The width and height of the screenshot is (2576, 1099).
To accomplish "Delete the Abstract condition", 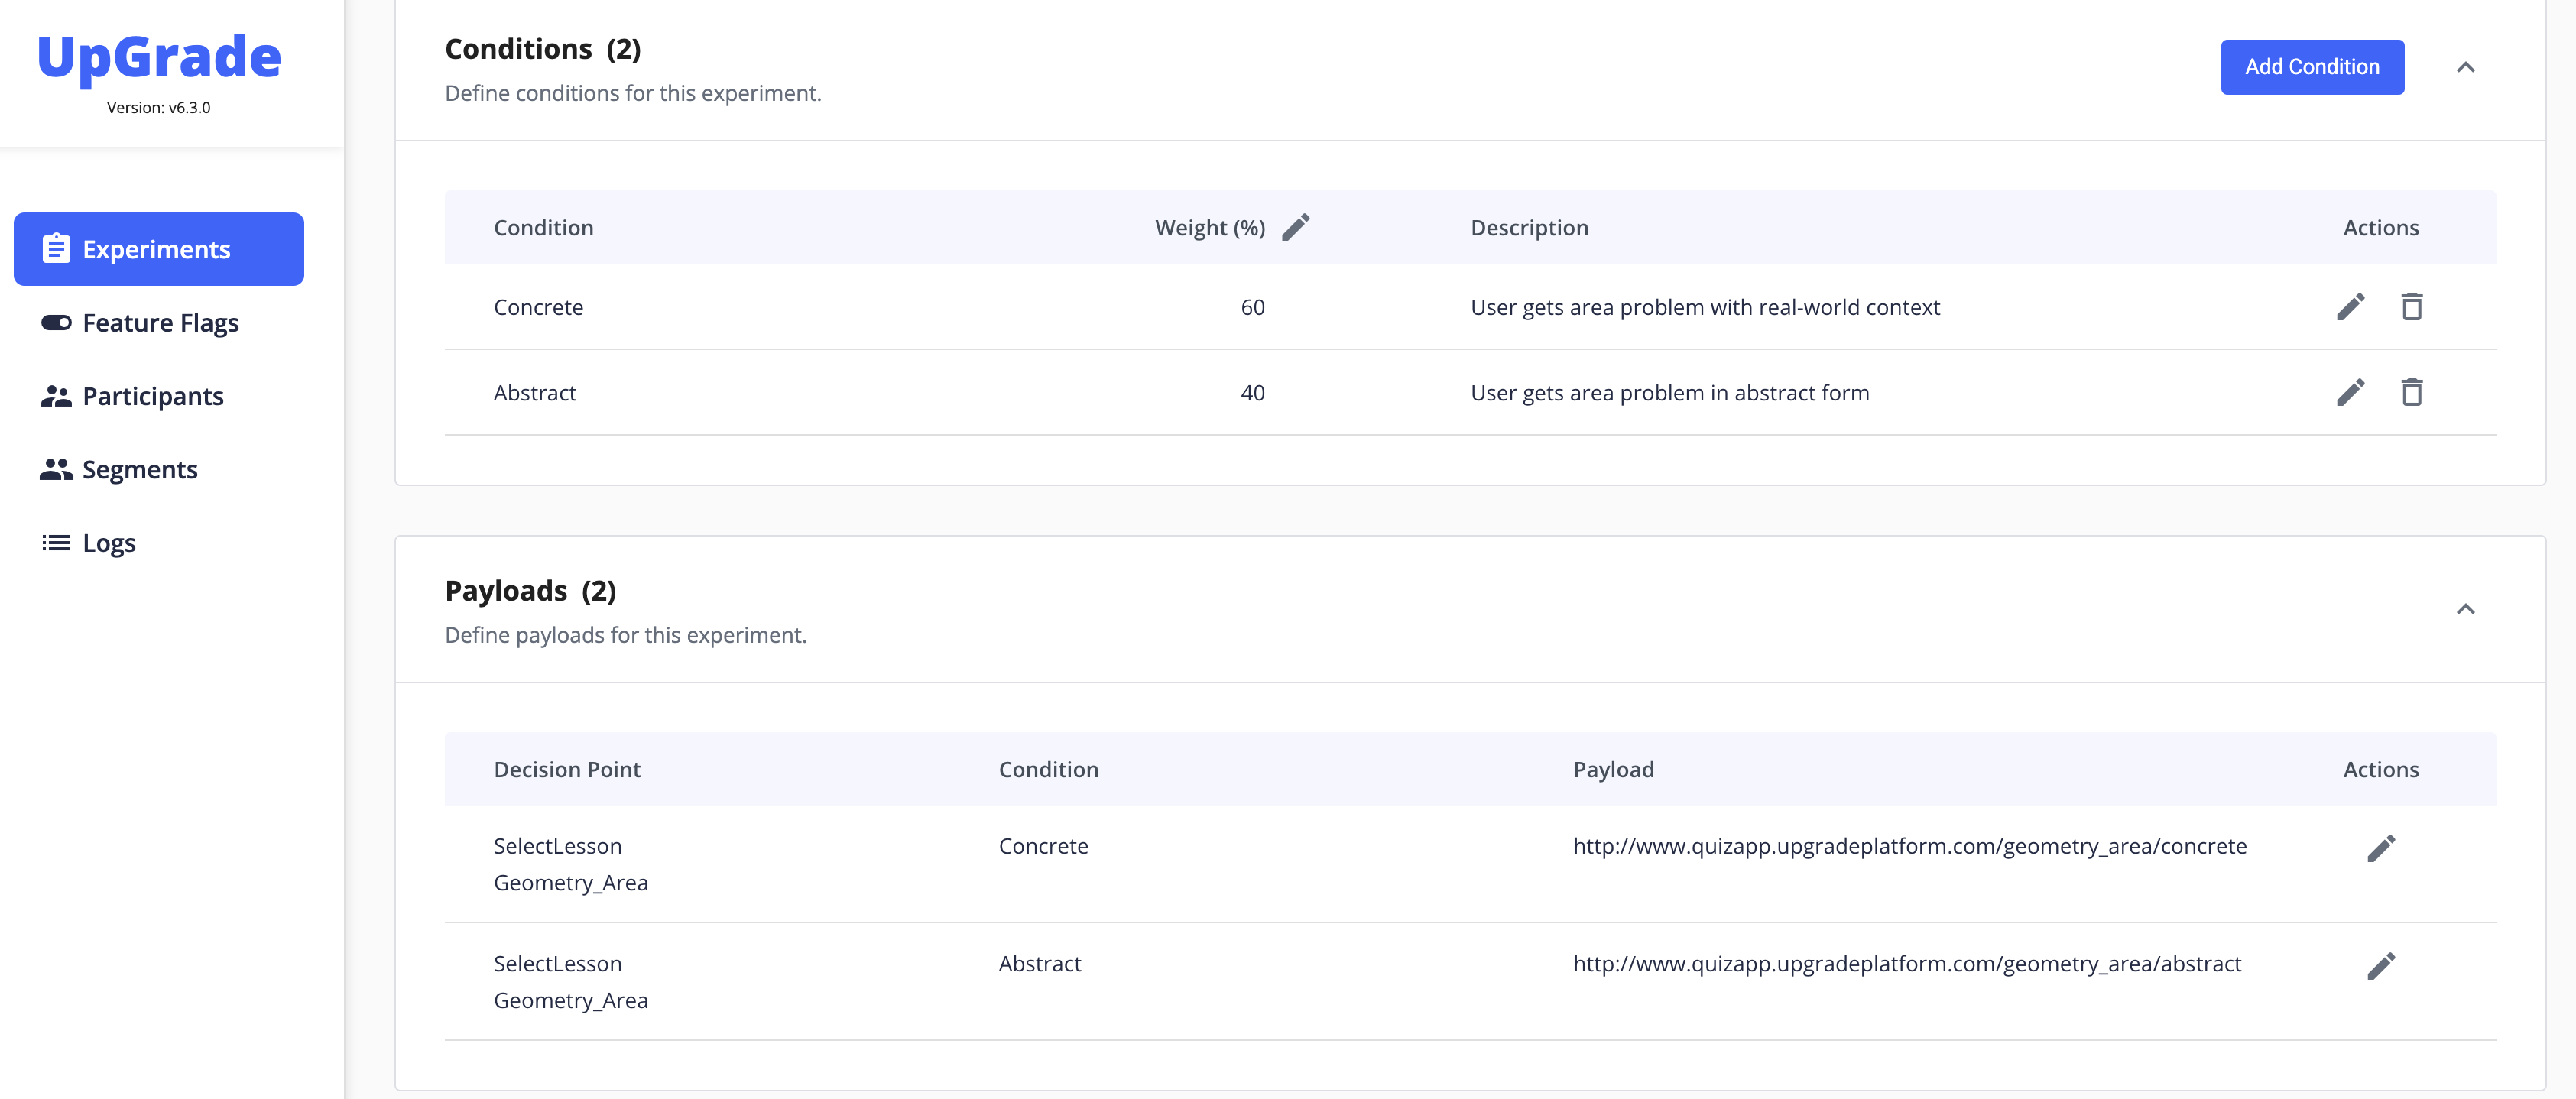I will pyautogui.click(x=2411, y=392).
